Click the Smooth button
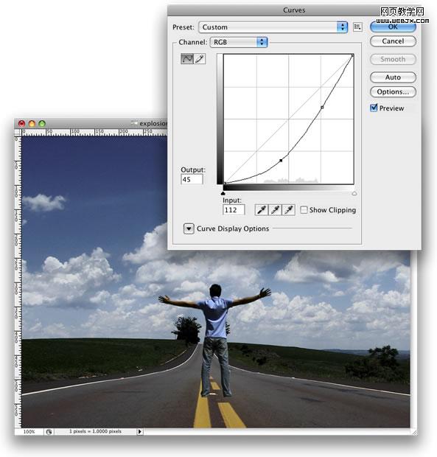 click(393, 59)
